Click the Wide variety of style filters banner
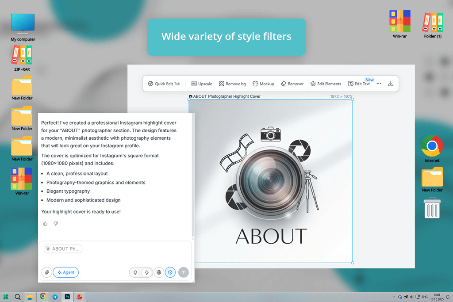 click(x=226, y=37)
